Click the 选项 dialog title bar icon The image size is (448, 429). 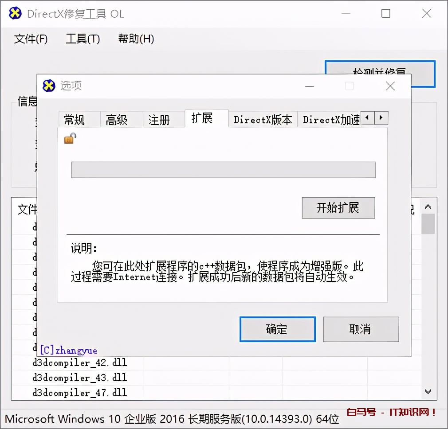(x=49, y=86)
